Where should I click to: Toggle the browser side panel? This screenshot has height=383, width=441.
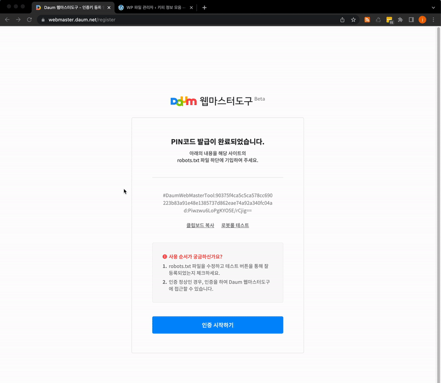[411, 20]
